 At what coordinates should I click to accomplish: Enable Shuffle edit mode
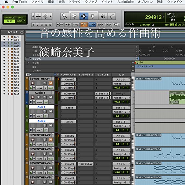point(9,17)
